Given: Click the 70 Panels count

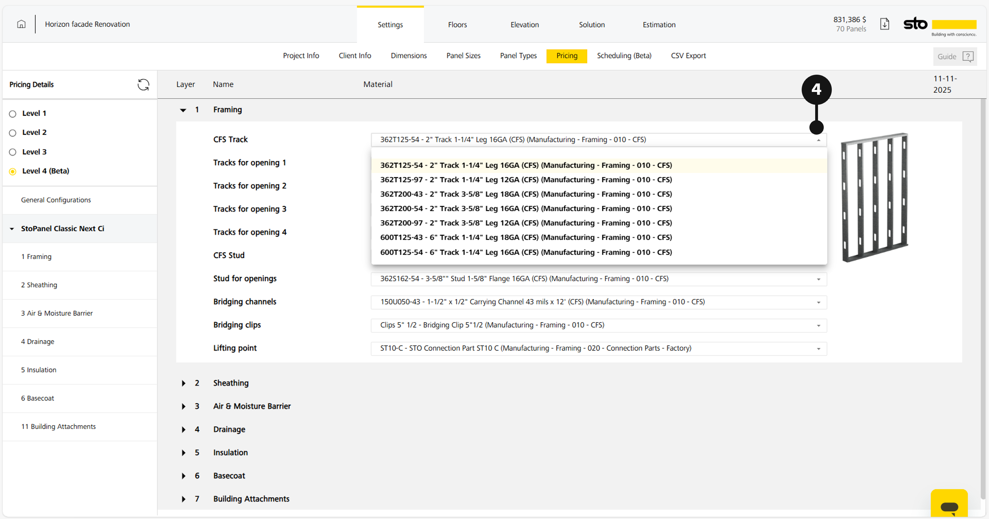Looking at the screenshot, I should pyautogui.click(x=851, y=29).
